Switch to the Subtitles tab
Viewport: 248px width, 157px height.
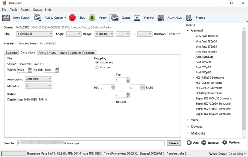(76, 52)
